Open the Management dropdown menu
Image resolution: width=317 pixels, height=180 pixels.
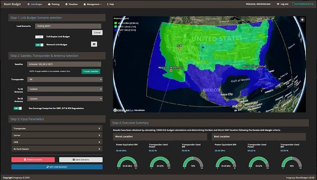(92, 4)
